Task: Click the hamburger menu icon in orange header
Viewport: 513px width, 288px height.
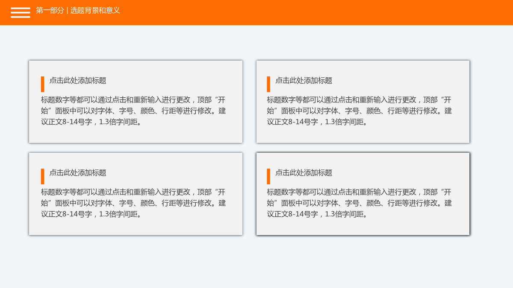Action: pos(21,12)
